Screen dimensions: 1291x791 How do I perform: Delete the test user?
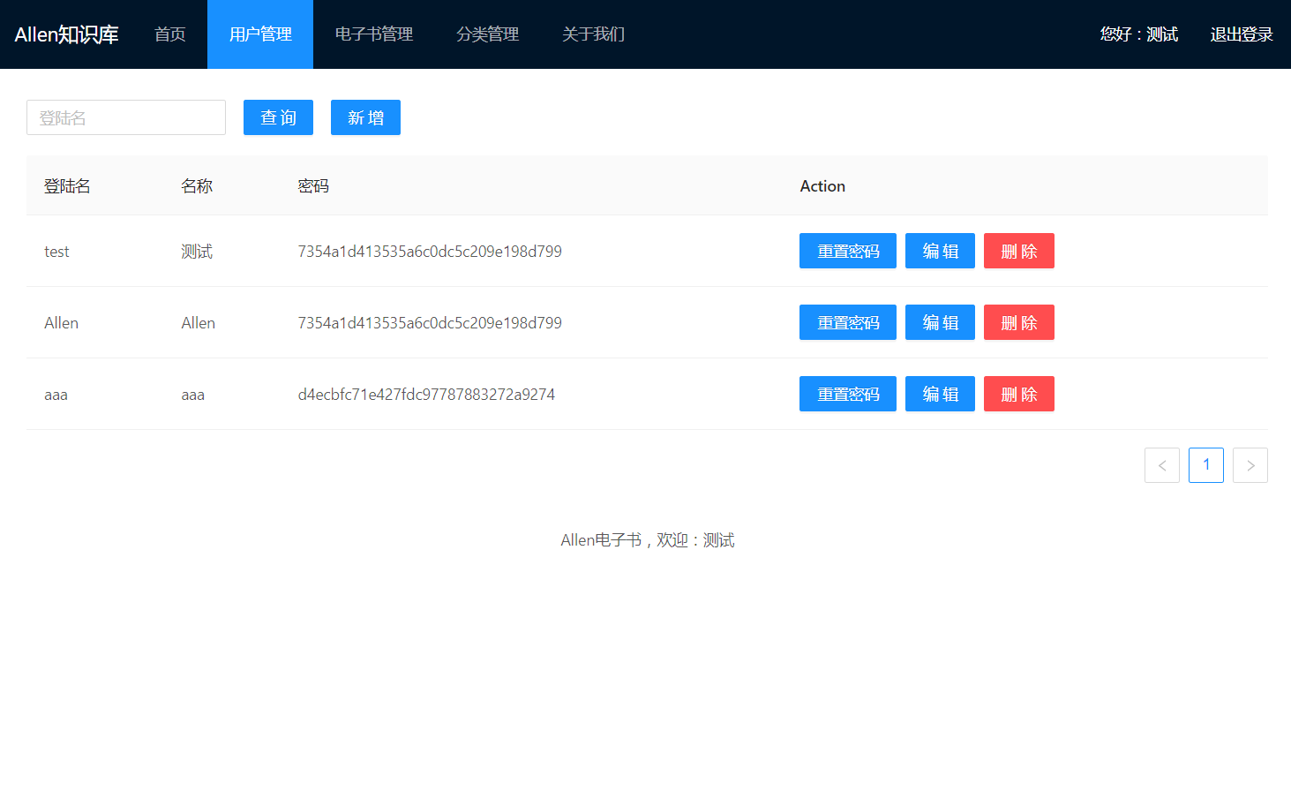[1018, 251]
